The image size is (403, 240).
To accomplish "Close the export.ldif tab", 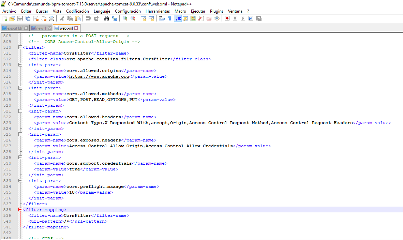I will [x=26, y=28].
